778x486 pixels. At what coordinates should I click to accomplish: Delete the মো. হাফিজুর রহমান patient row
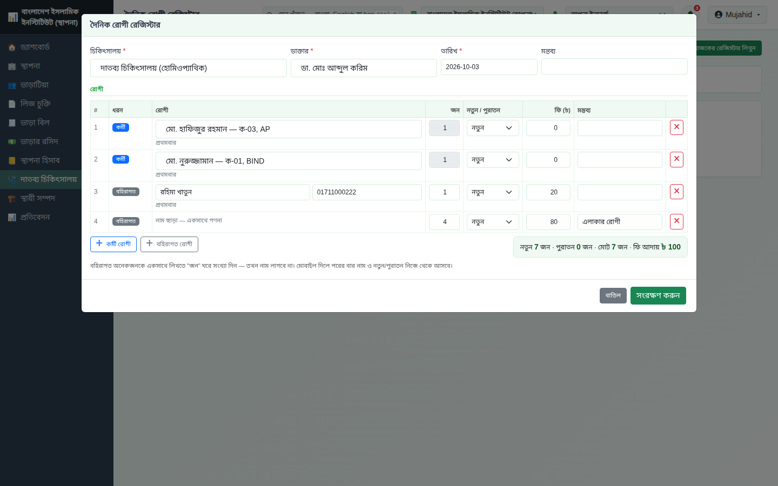(x=676, y=127)
